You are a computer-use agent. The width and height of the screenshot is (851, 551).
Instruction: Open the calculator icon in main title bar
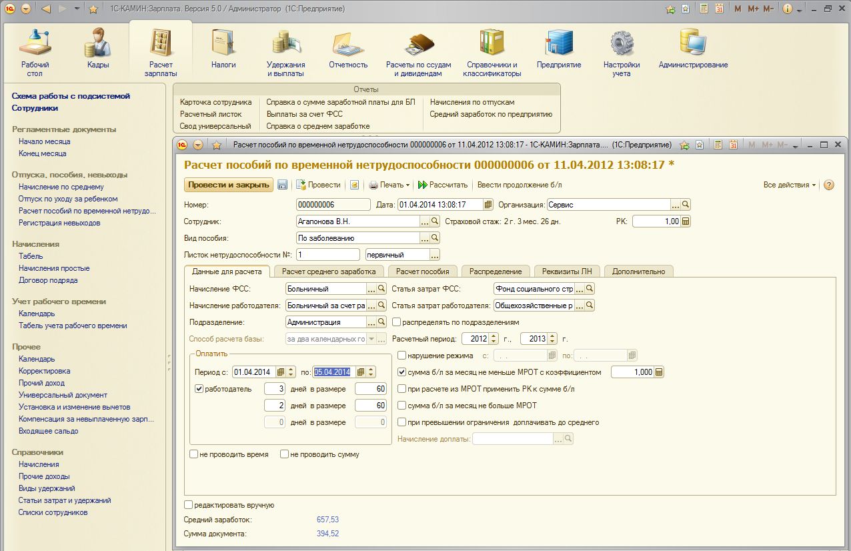pos(704,9)
